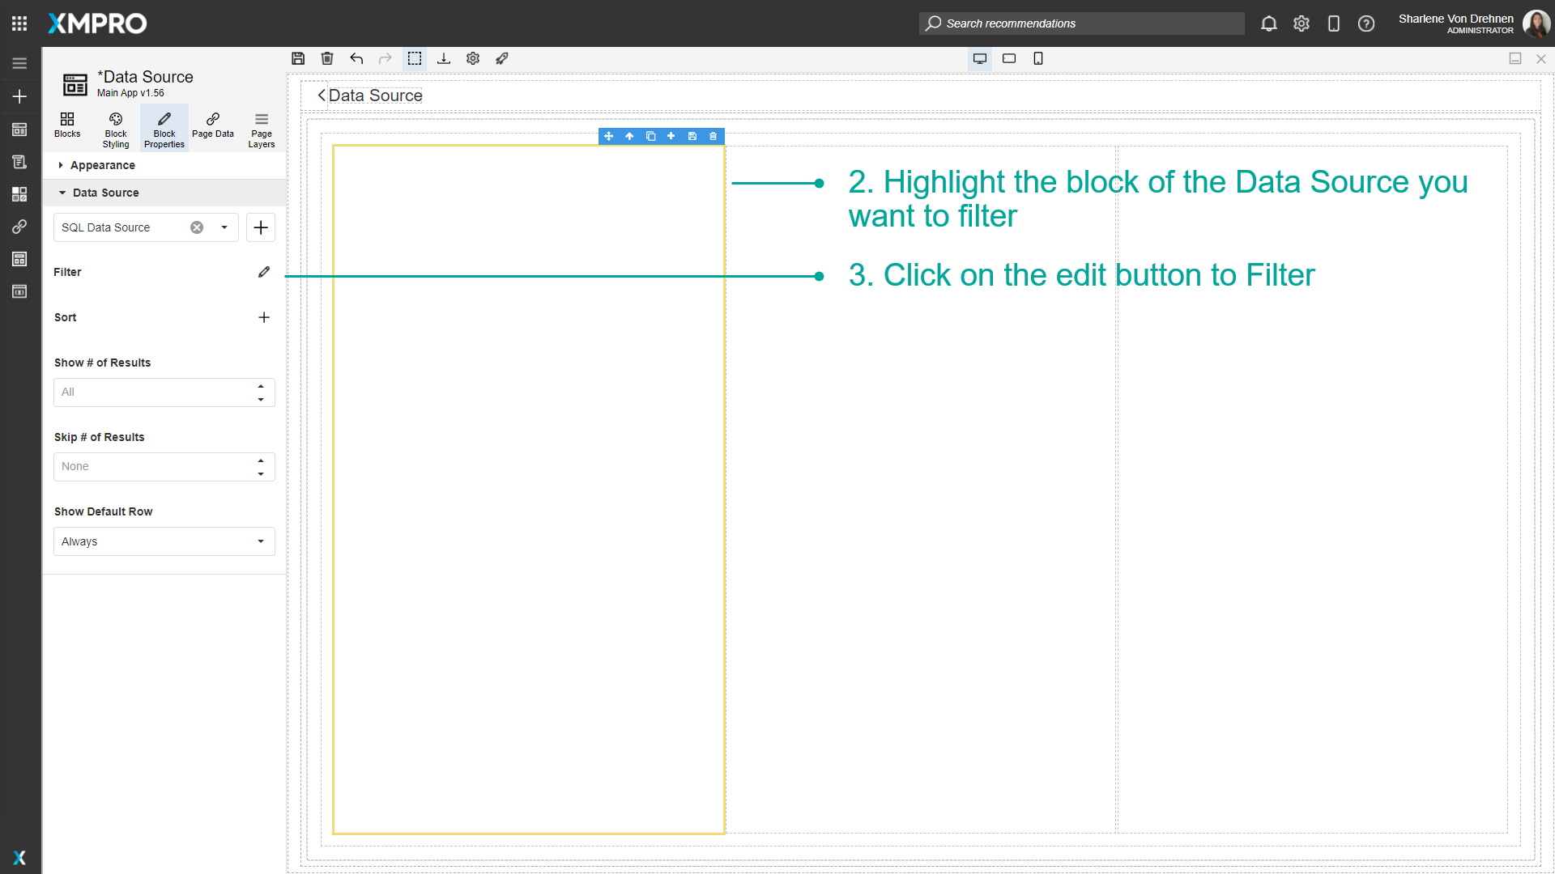Switch to the Block Styling panel
The height and width of the screenshot is (874, 1555).
pos(115,128)
